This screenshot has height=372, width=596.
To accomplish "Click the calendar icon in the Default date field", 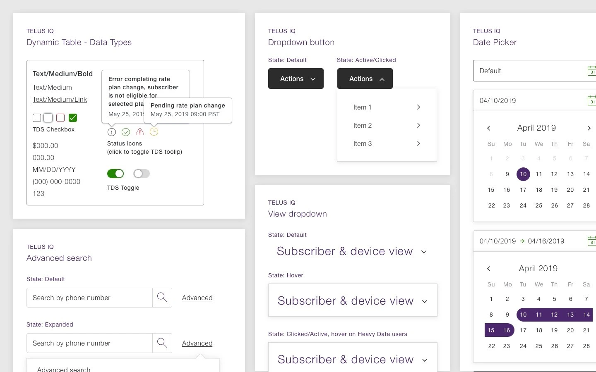I will coord(592,71).
